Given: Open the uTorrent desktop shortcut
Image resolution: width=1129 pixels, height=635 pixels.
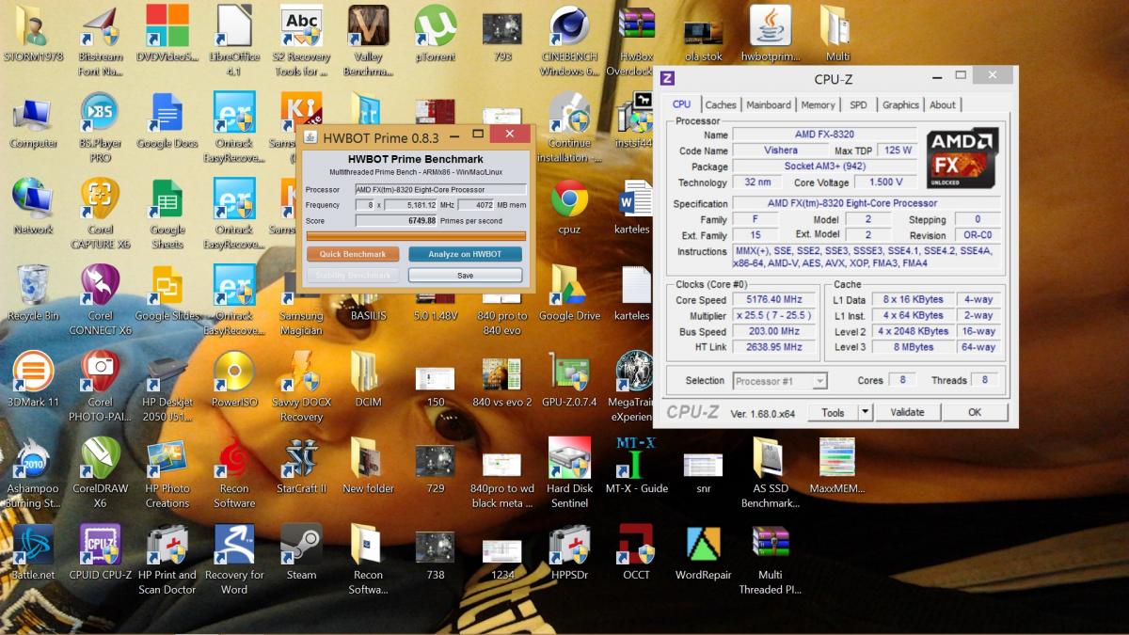Looking at the screenshot, I should click(436, 34).
